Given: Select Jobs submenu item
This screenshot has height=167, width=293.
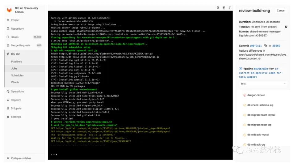Looking at the screenshot, I should 14,69.
